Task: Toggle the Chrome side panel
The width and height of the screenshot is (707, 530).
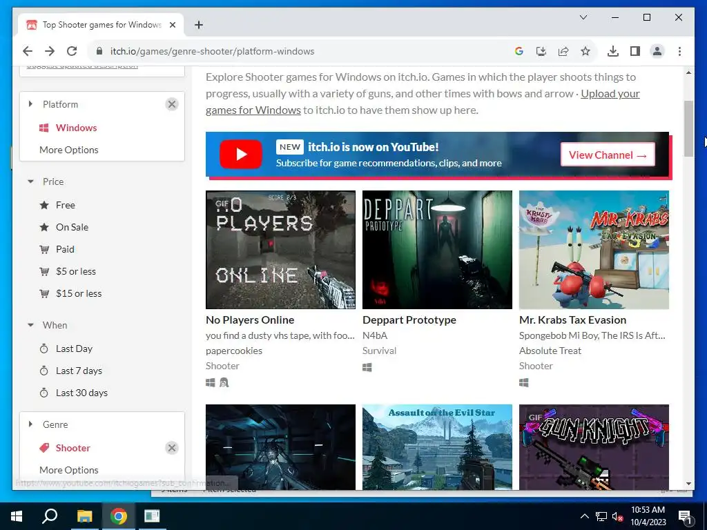Action: (635, 51)
